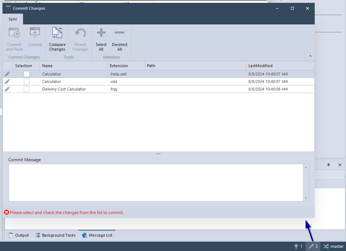Screen dimensions: 346x251
Task: Sort by the Path column header
Action: [195, 66]
